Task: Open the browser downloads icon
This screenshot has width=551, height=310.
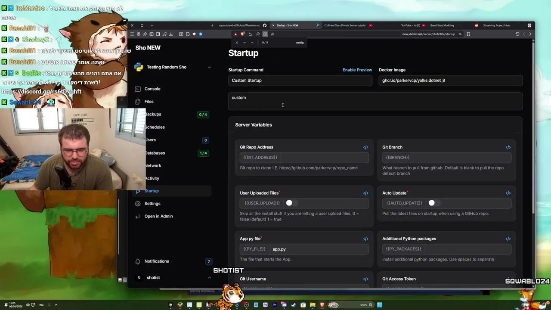Action: [171, 34]
